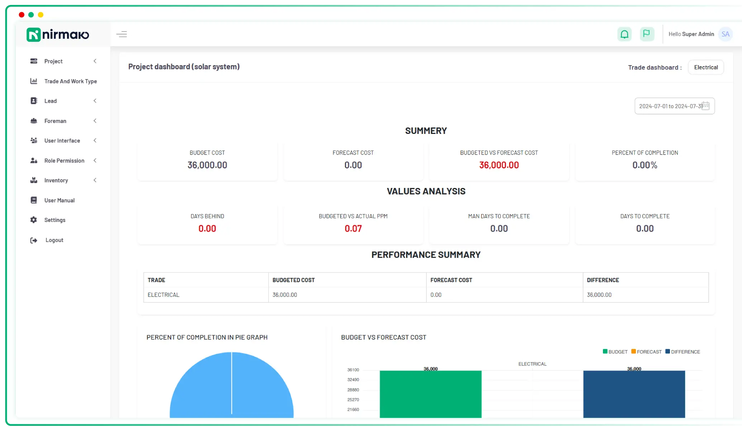
Task: Click the nirmalo logo
Action: pyautogui.click(x=57, y=34)
